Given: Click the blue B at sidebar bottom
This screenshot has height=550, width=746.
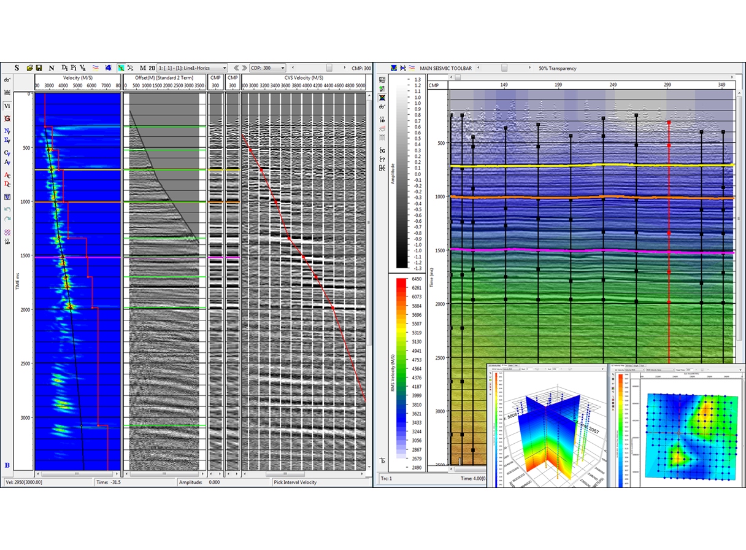Looking at the screenshot, I should 7,465.
